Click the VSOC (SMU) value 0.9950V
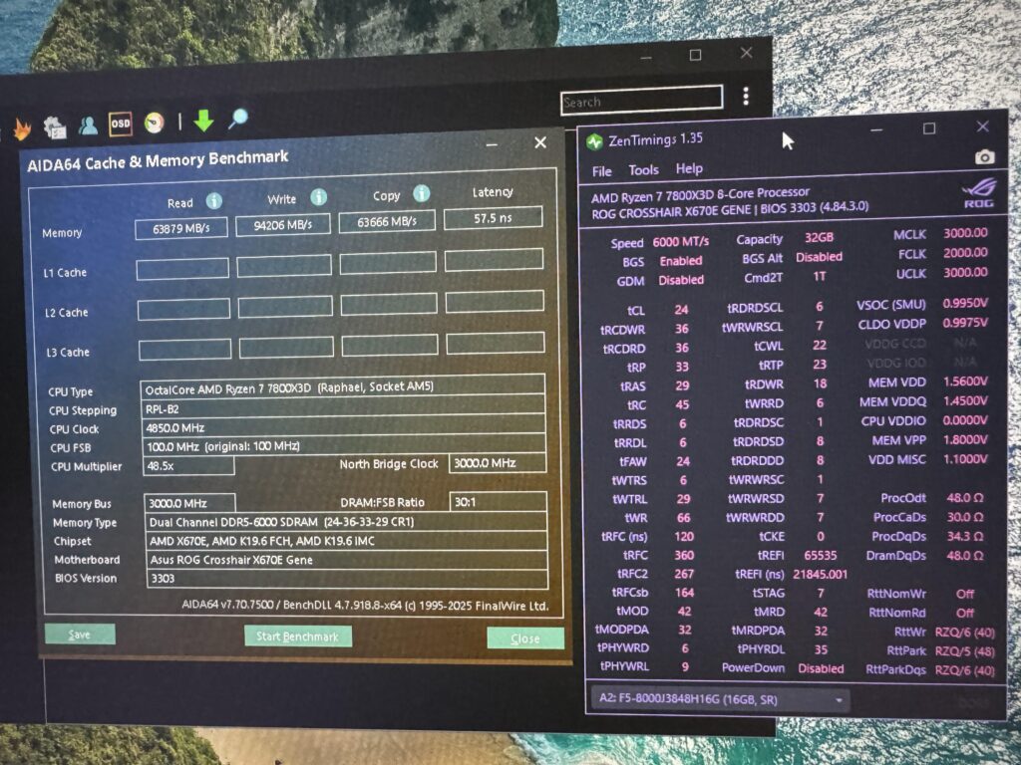This screenshot has width=1021, height=765. [965, 303]
